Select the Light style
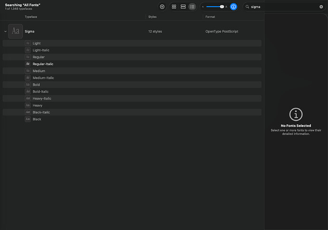Viewport: 328px width, 230px height. 132,43
